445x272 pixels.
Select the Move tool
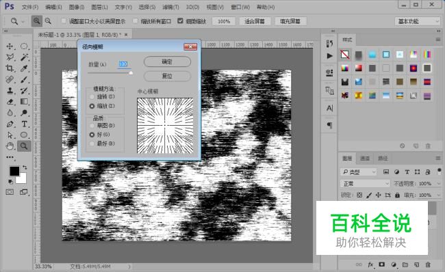click(10, 46)
